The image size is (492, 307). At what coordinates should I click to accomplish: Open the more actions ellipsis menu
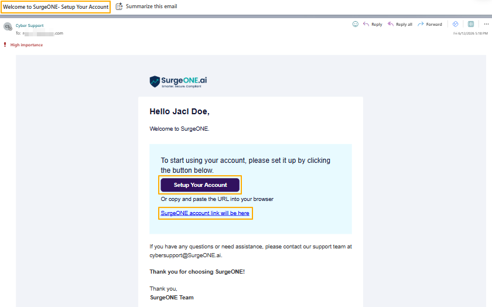[x=486, y=24]
